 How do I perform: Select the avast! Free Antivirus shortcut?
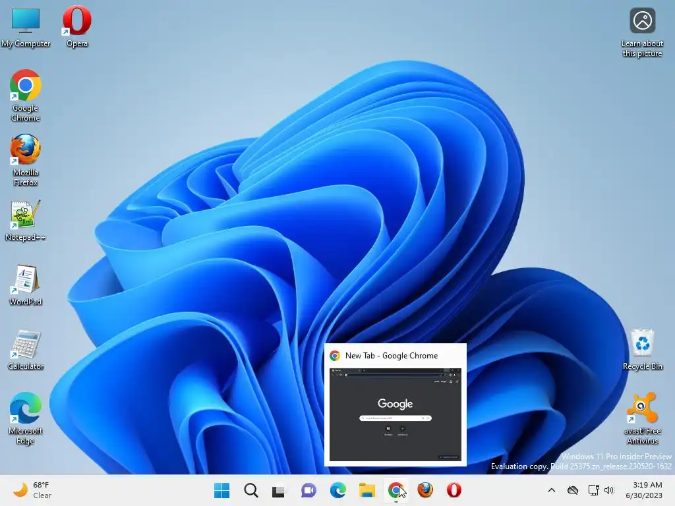[x=642, y=418]
